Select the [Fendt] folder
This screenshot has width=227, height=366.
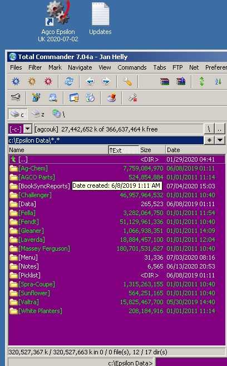click(x=117, y=222)
